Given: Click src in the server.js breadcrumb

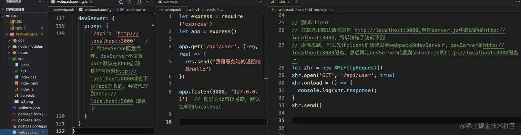Looking at the screenshot, I should pyautogui.click(x=188, y=10).
